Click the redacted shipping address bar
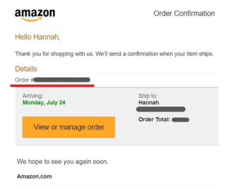Image resolution: width=228 pixels, height=187 pixels. [161, 110]
